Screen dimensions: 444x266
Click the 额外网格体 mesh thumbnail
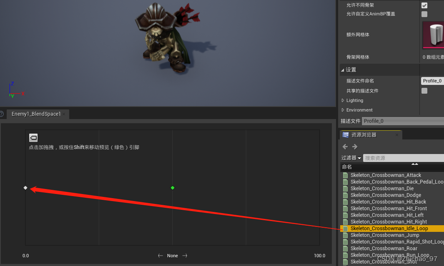[x=435, y=35]
